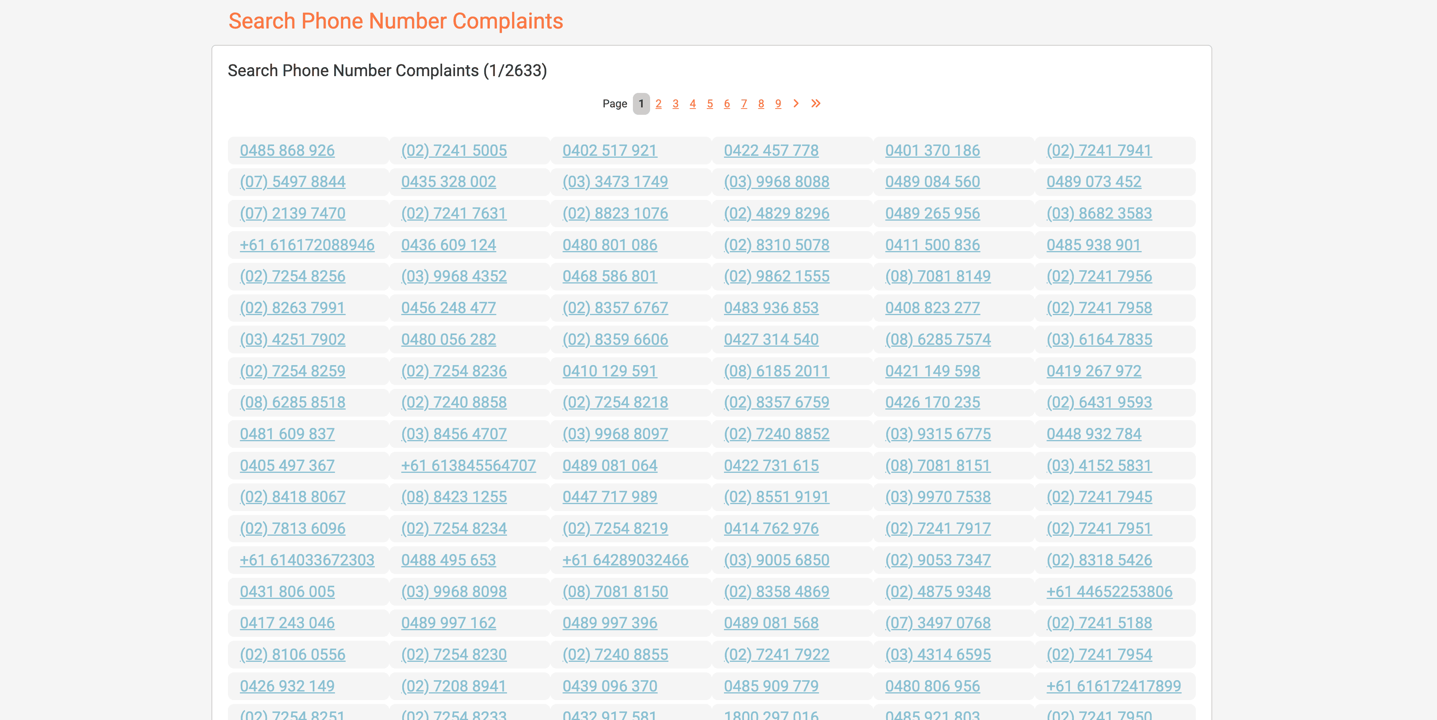
Task: View number (02) 7241 5005
Action: 453,150
